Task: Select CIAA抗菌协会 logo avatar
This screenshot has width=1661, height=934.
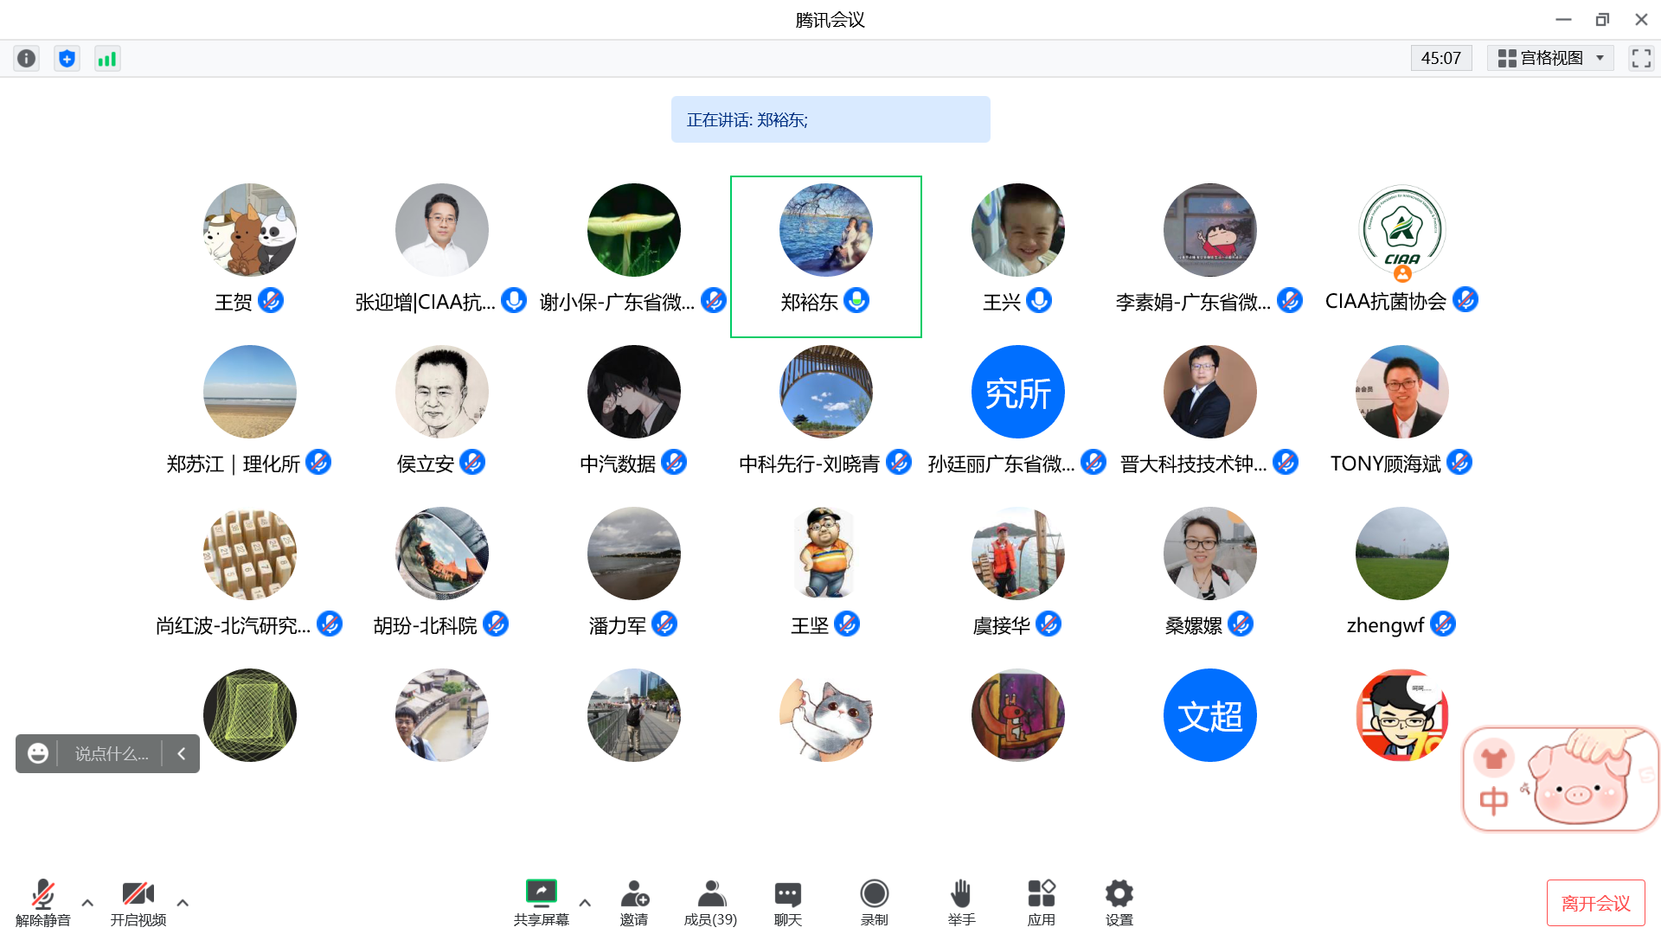Action: (x=1402, y=230)
